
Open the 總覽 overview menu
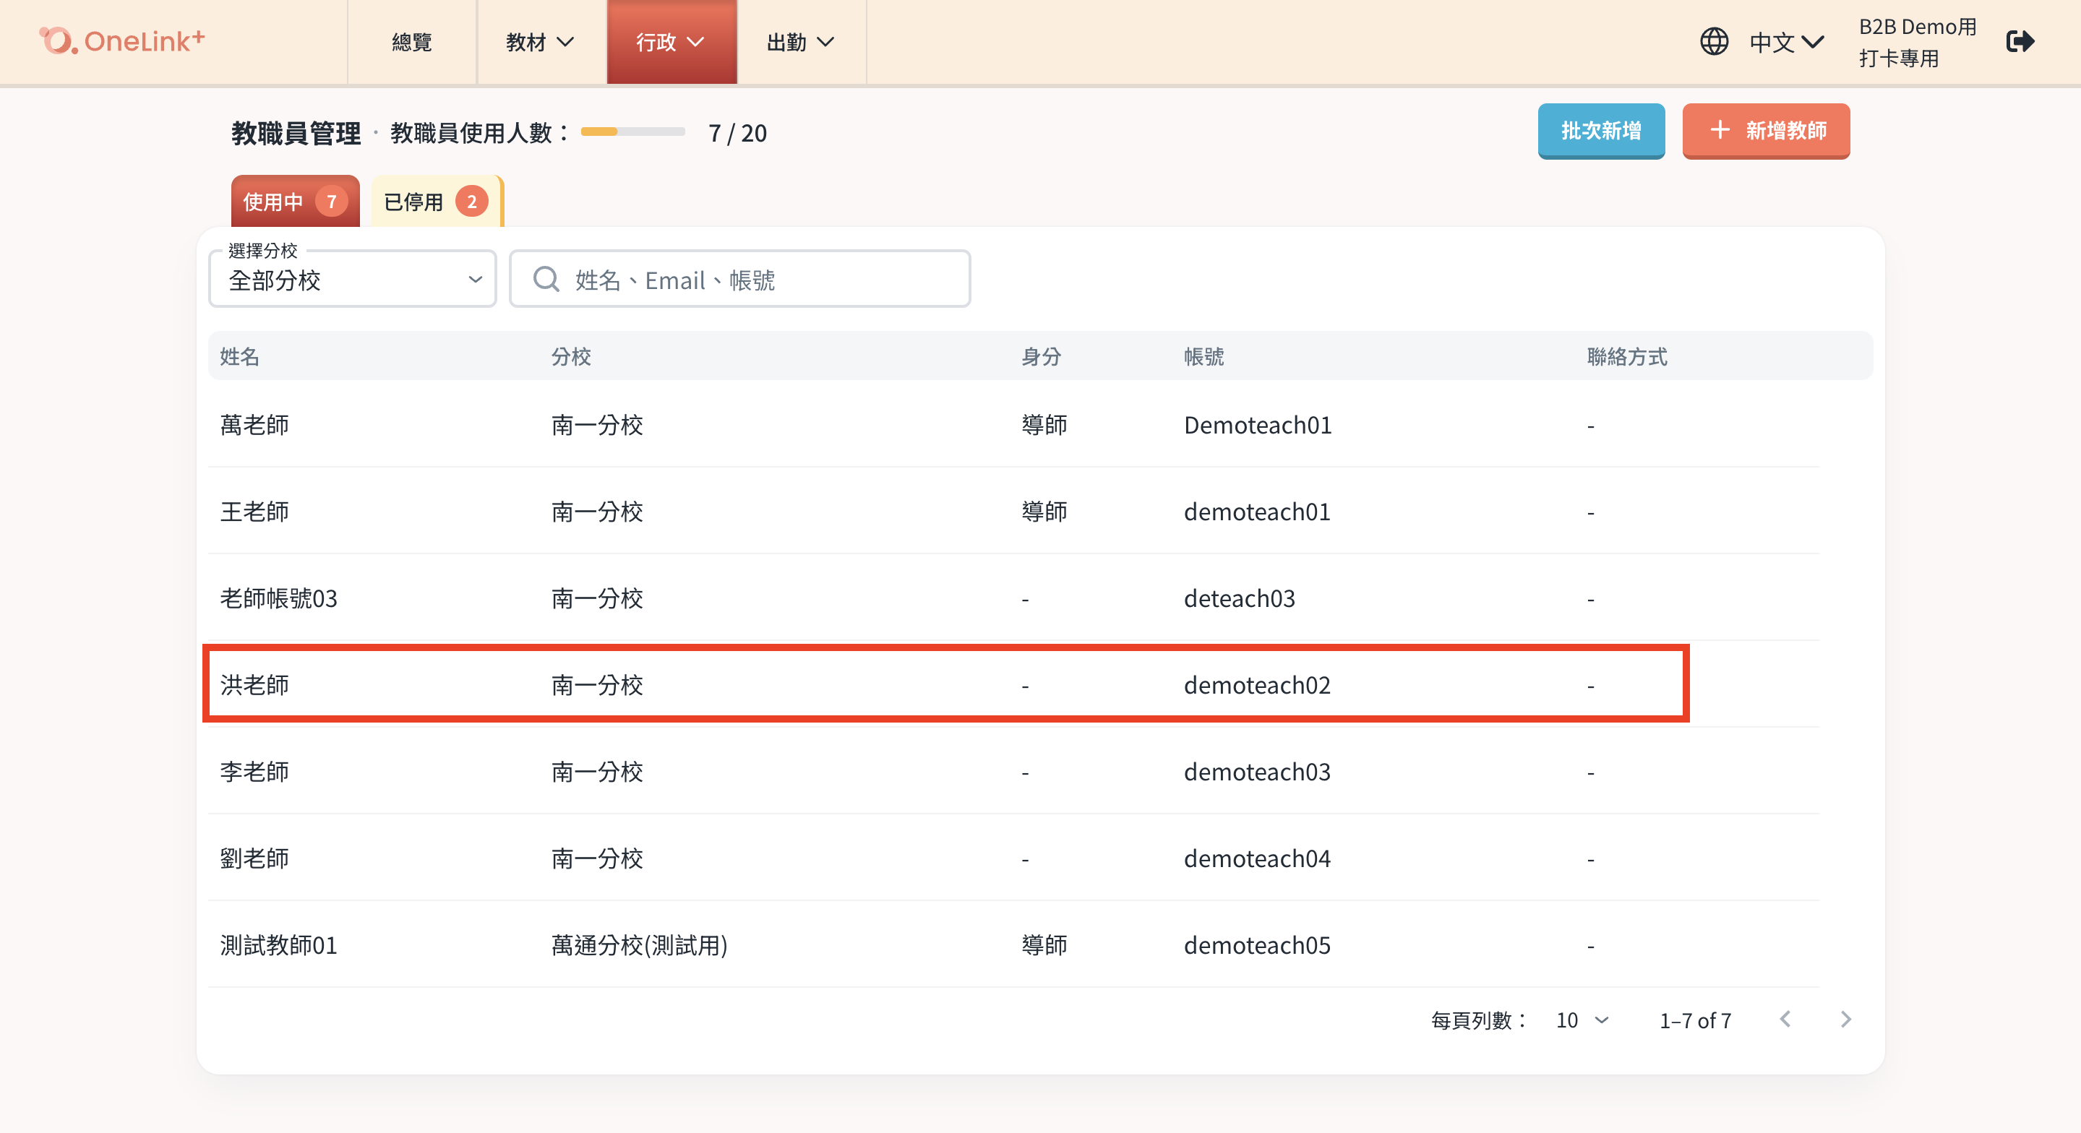point(412,42)
